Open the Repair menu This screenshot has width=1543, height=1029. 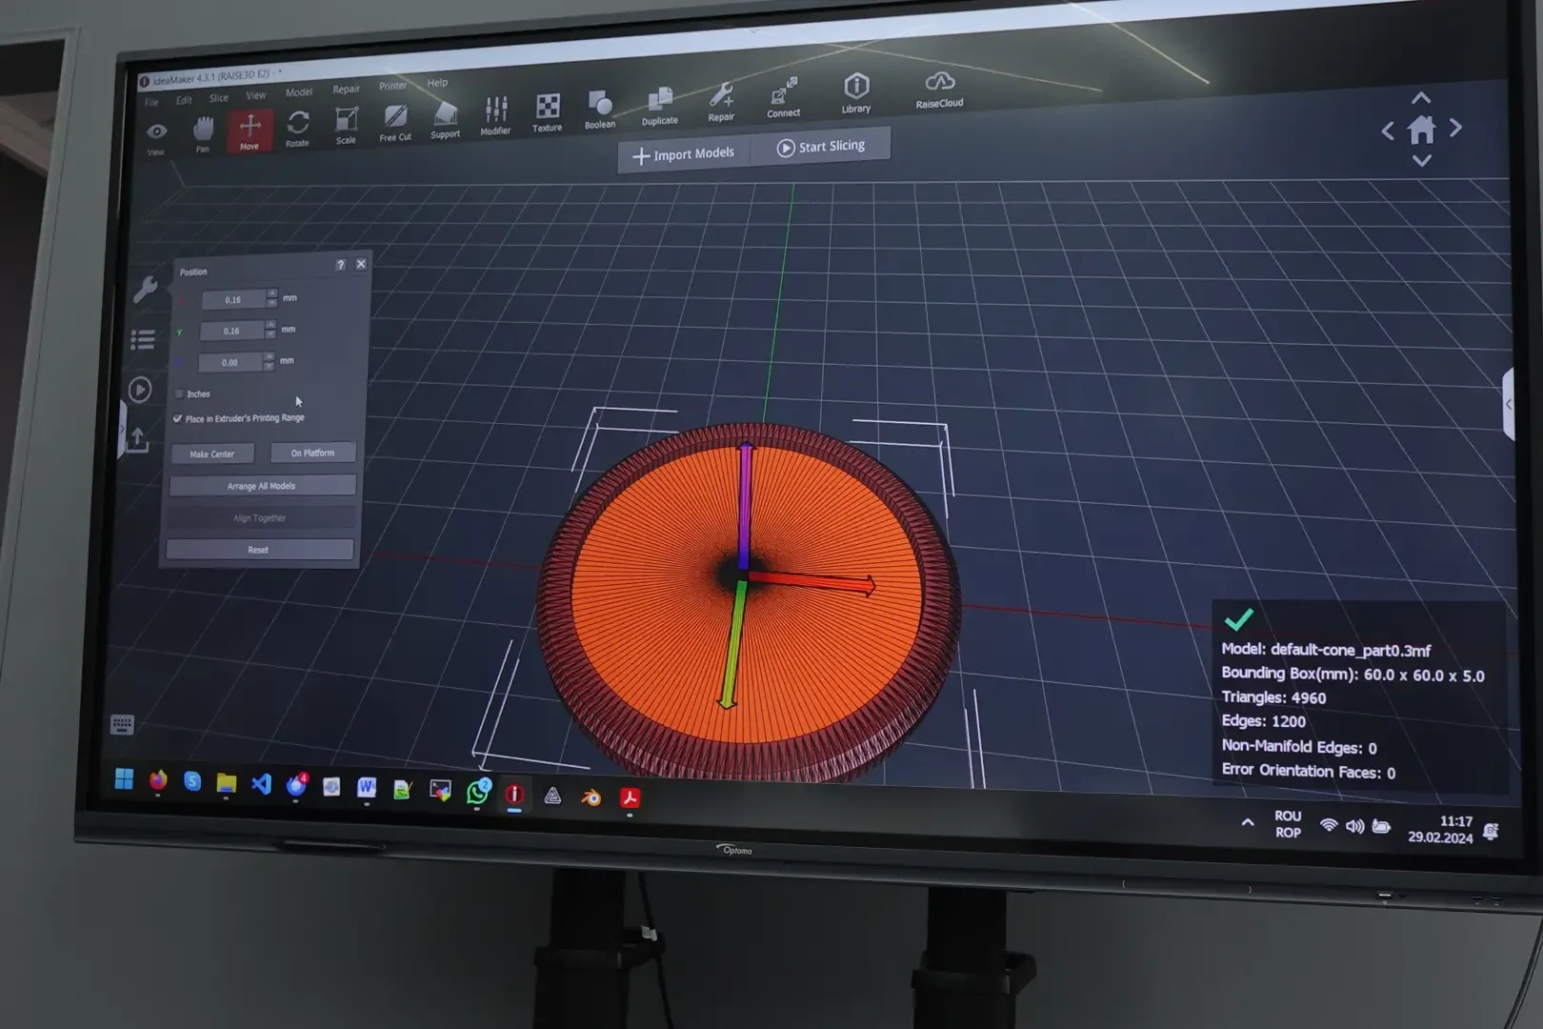point(346,90)
